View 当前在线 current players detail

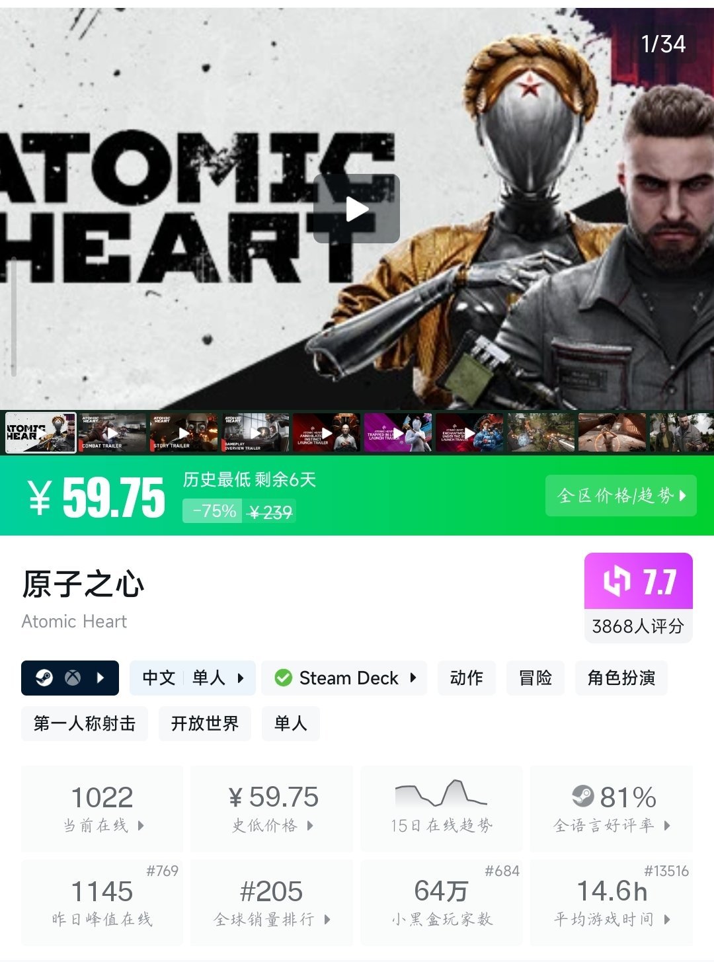[x=102, y=808]
